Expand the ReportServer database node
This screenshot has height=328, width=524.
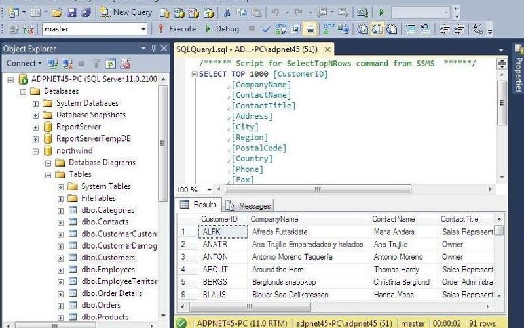35,127
